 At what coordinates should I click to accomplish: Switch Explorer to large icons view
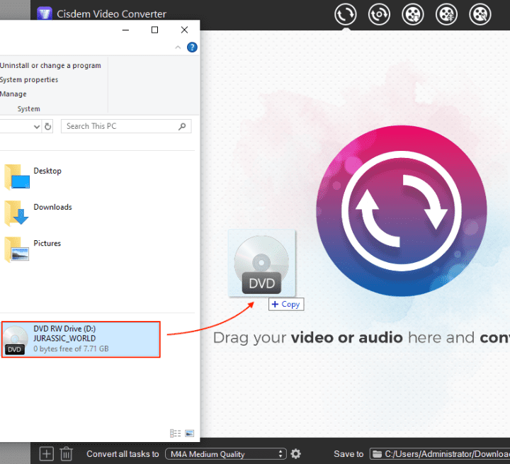(x=189, y=433)
